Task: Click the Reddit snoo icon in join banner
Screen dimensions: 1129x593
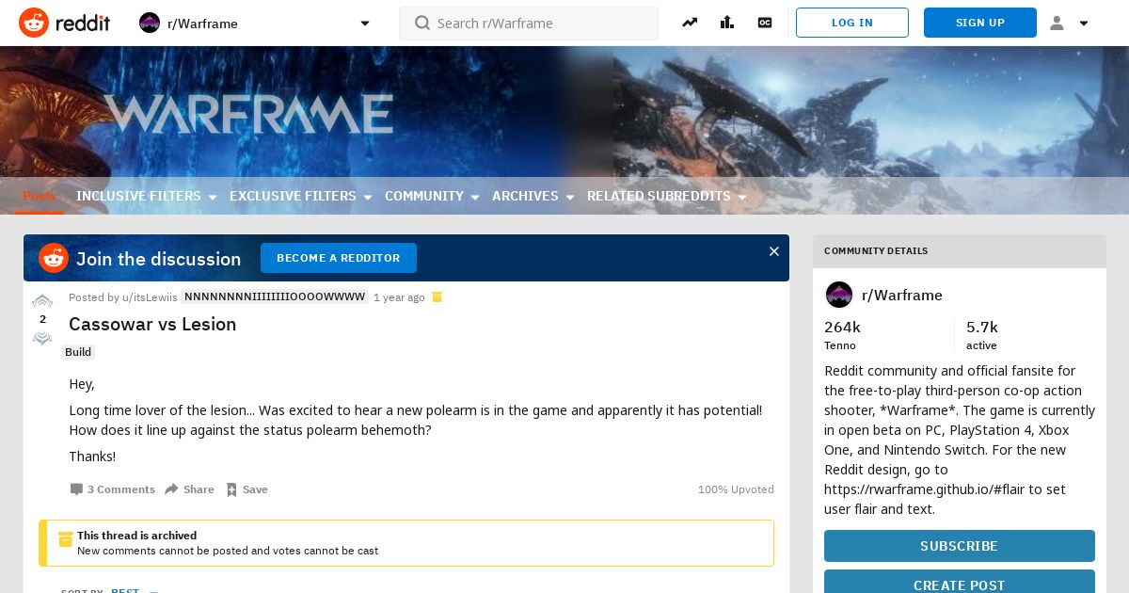Action: [x=54, y=258]
